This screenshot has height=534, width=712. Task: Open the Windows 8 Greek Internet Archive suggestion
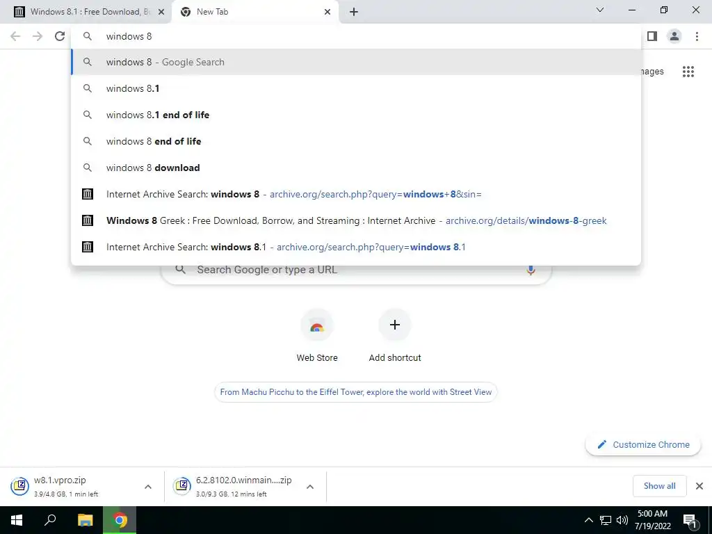pos(356,220)
